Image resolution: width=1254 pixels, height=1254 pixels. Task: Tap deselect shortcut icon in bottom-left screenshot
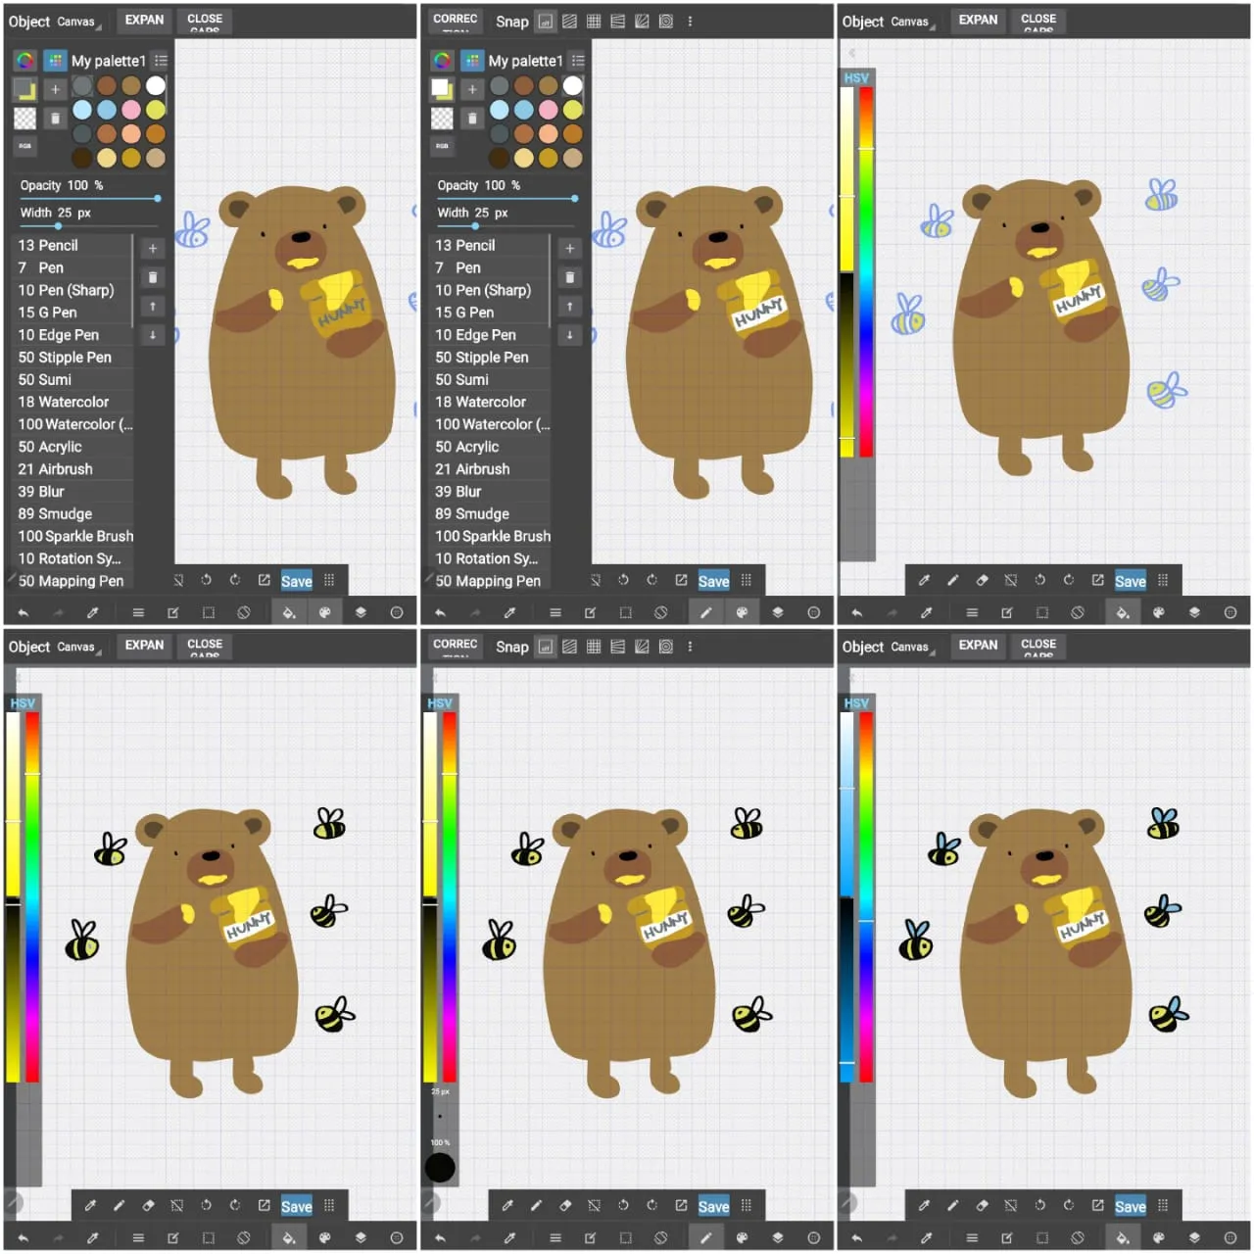pyautogui.click(x=176, y=1205)
